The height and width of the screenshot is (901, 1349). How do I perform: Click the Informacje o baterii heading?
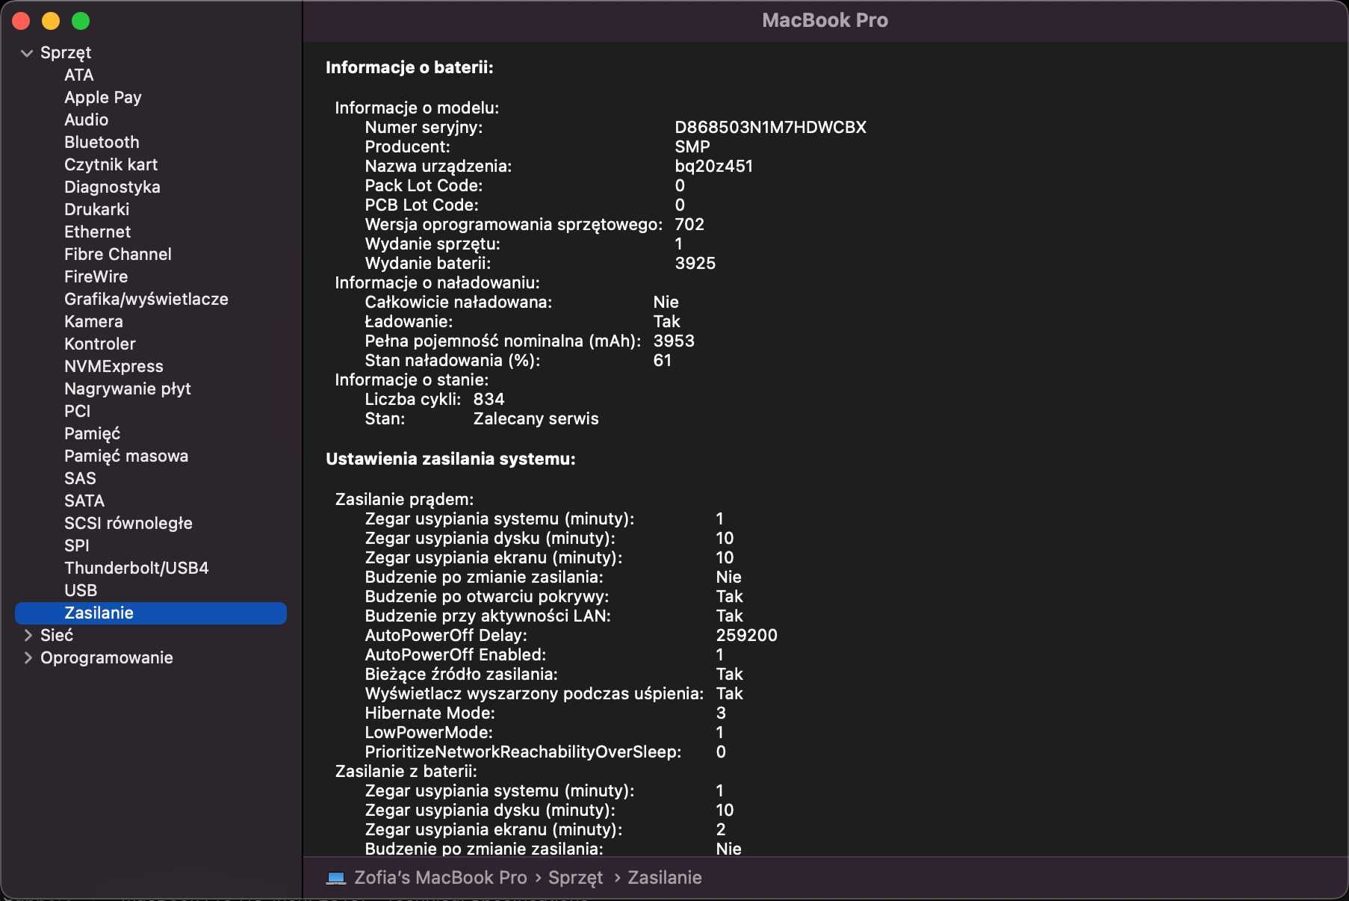[x=409, y=67]
